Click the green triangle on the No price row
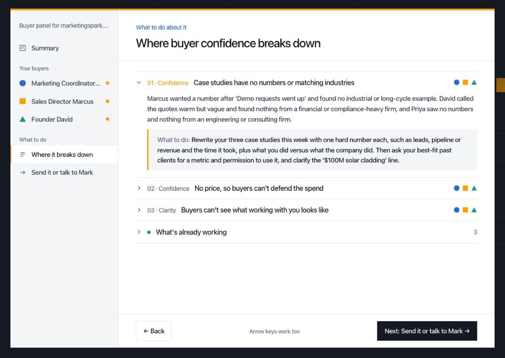Image resolution: width=505 pixels, height=358 pixels. pyautogui.click(x=474, y=188)
